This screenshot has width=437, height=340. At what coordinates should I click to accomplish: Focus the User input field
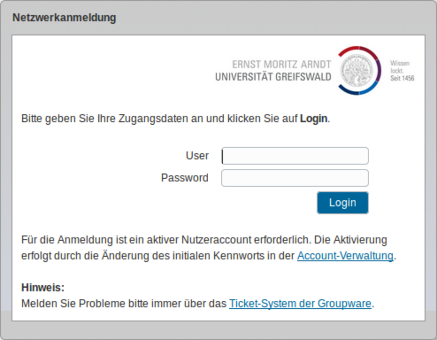click(295, 156)
